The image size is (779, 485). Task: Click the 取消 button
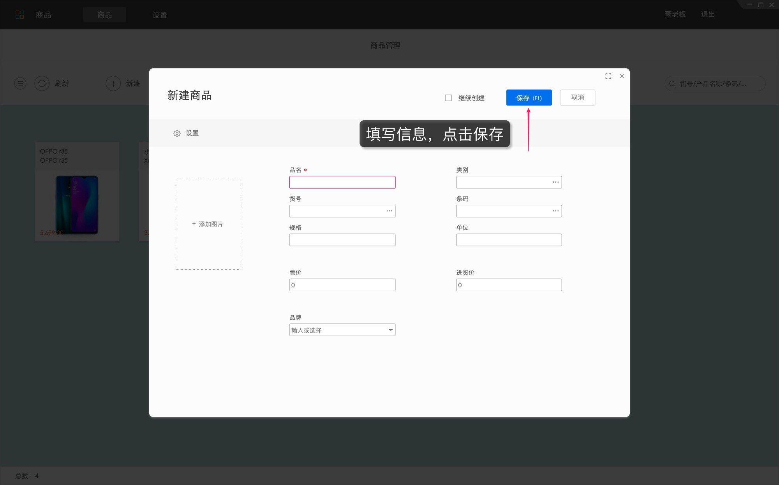point(577,97)
